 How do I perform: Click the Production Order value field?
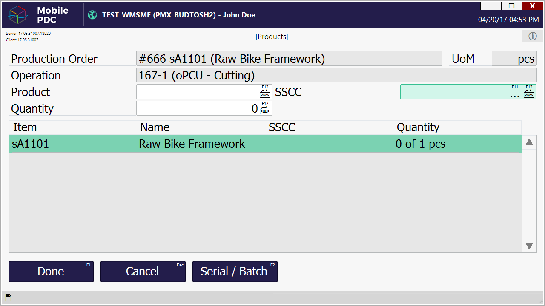pos(289,59)
